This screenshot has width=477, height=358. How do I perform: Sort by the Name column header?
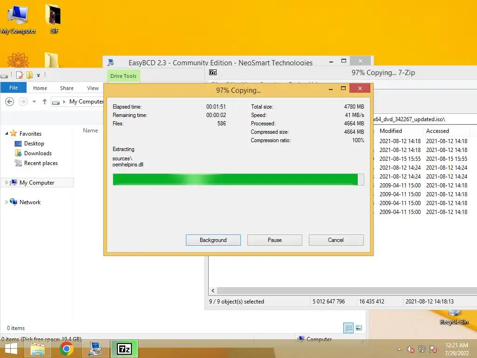[x=90, y=131]
